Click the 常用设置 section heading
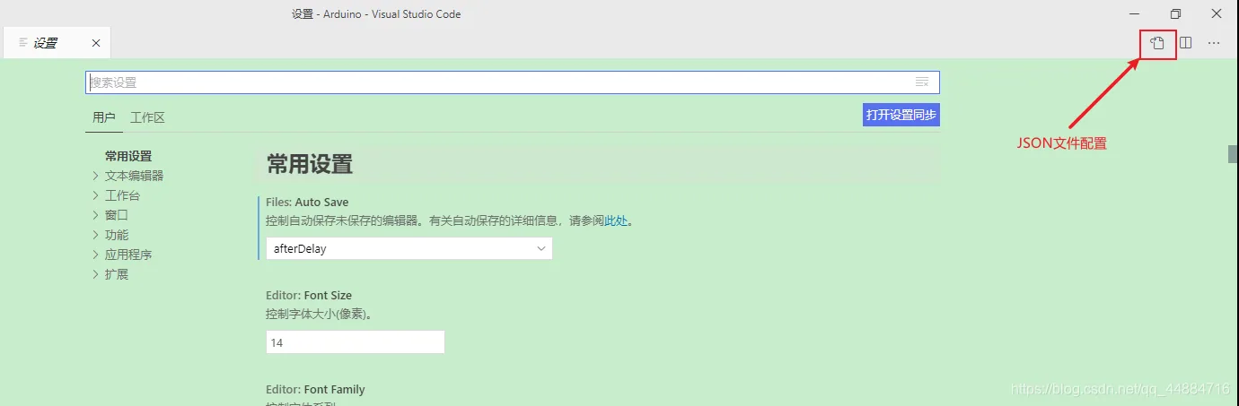 click(310, 164)
